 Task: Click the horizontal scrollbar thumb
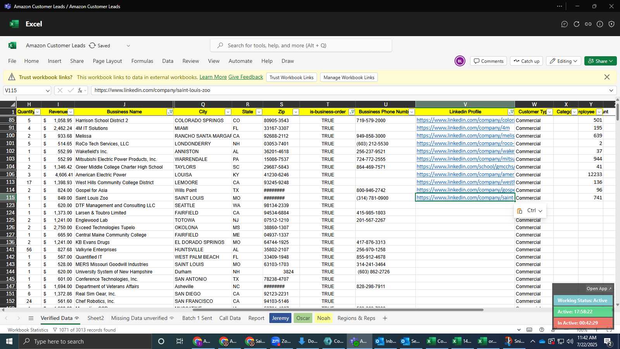(338, 310)
